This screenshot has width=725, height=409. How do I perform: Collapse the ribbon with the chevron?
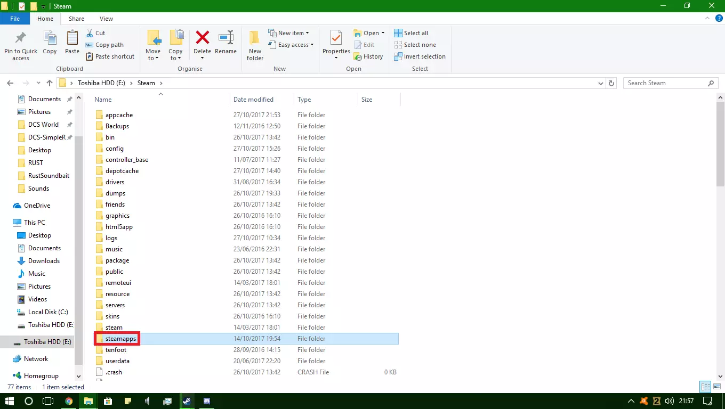[x=708, y=19]
